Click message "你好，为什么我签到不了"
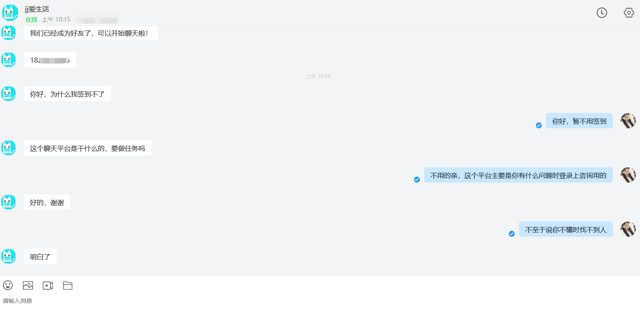The width and height of the screenshot is (640, 324). [67, 94]
